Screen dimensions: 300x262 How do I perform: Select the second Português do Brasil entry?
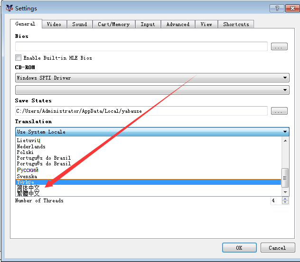[x=148, y=163]
